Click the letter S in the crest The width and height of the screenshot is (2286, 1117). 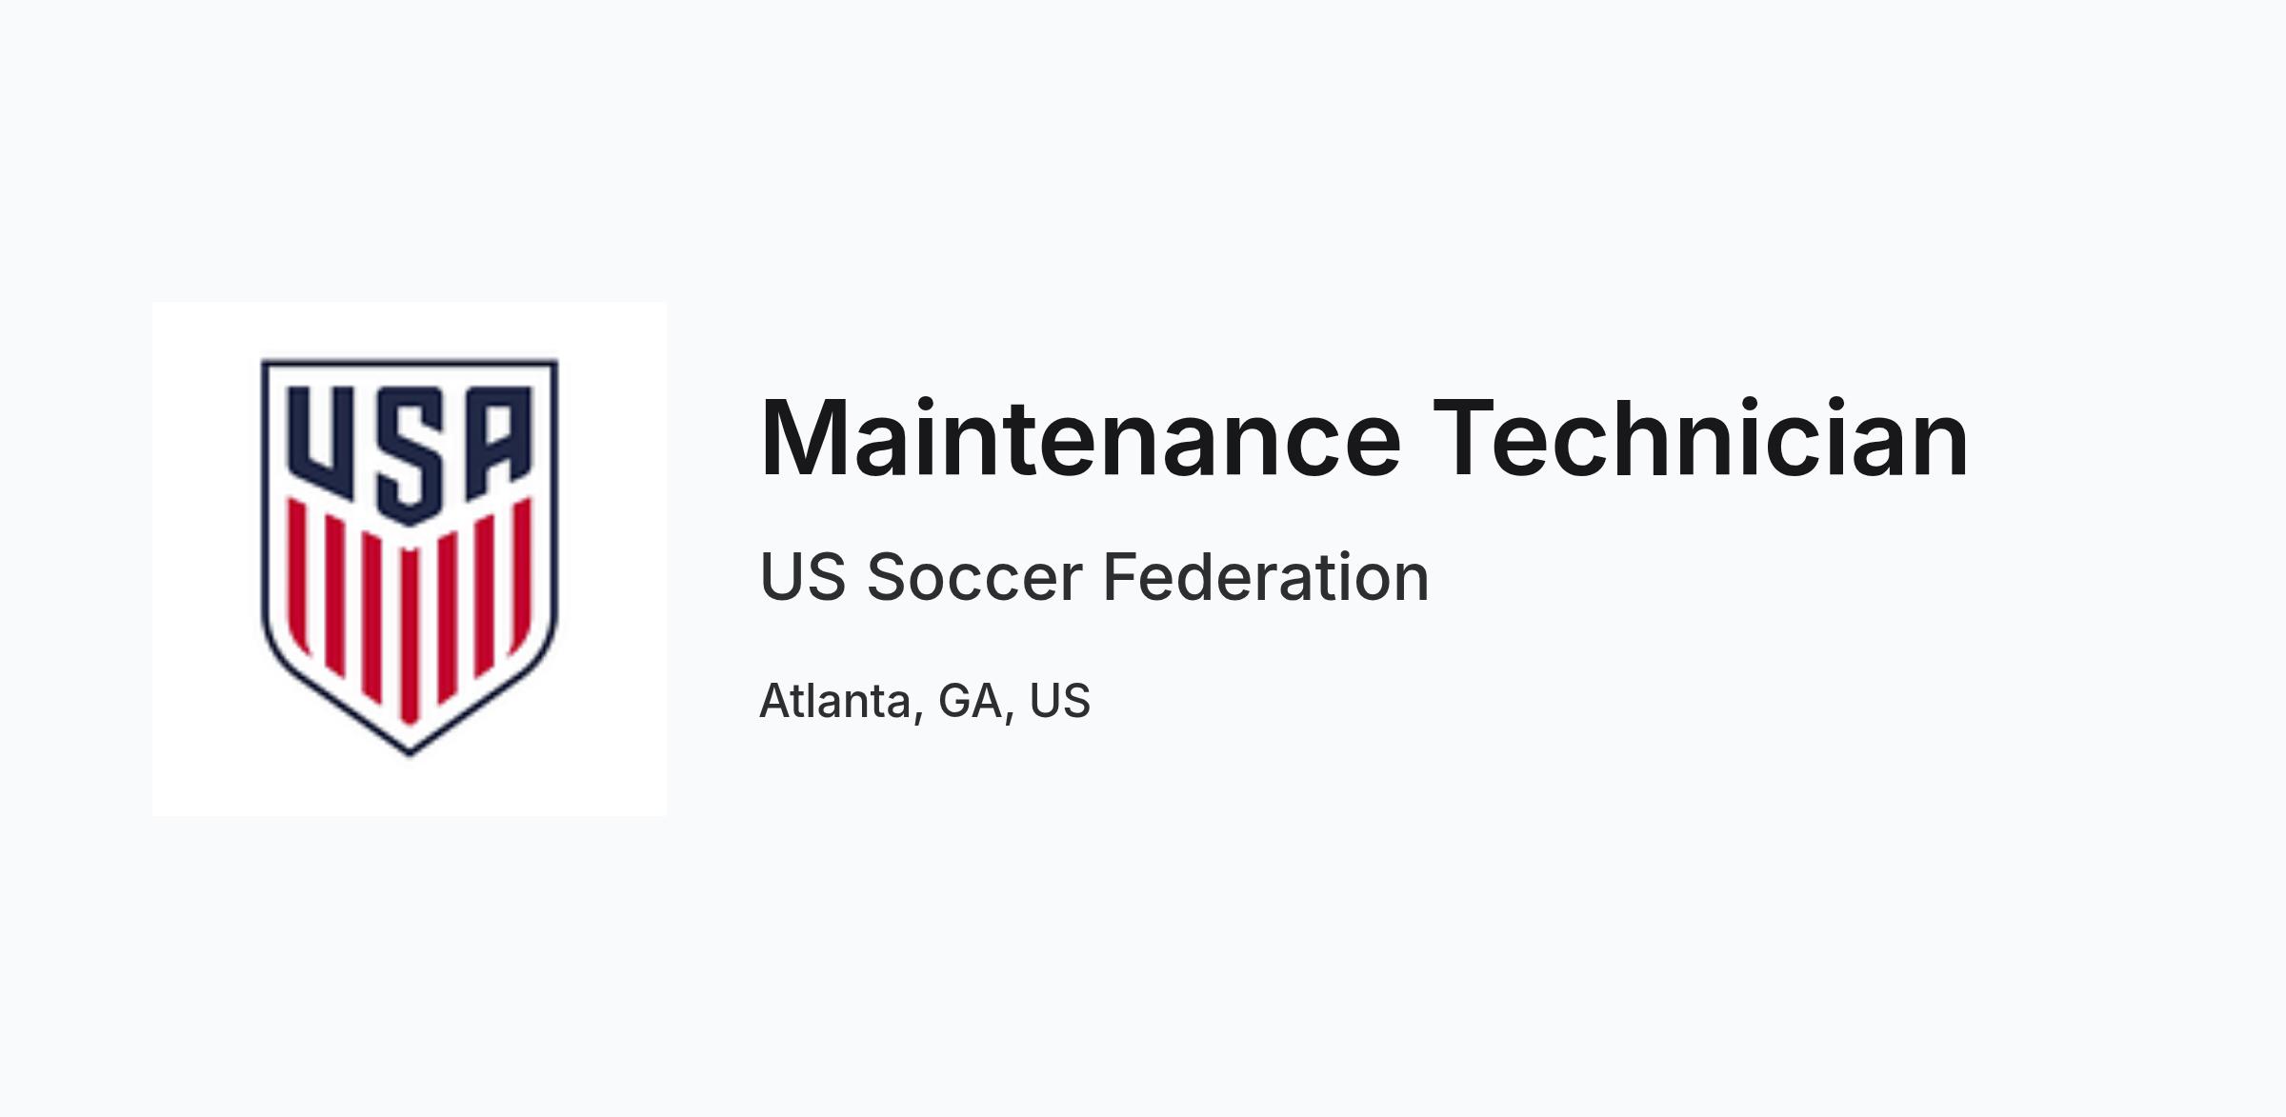point(411,455)
